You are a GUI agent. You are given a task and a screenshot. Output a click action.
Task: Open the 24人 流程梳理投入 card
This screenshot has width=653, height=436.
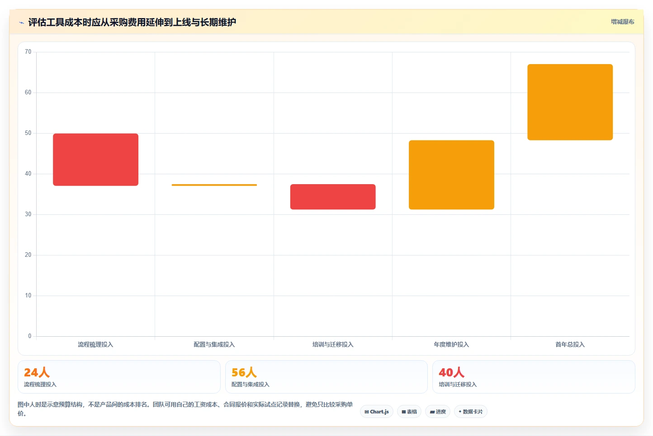tap(119, 377)
